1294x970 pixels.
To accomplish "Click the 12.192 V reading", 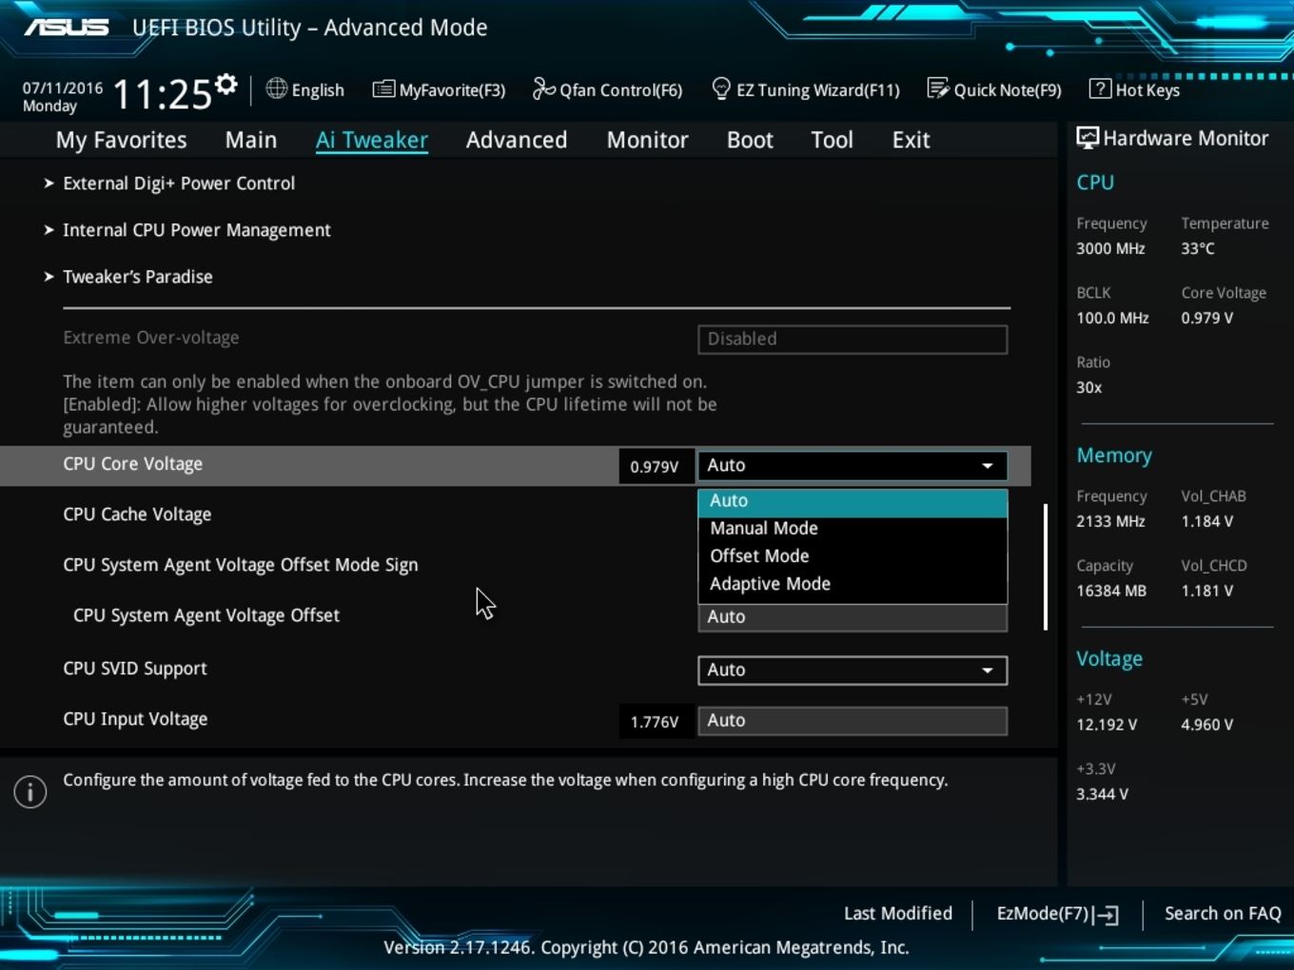I will pyautogui.click(x=1107, y=726).
